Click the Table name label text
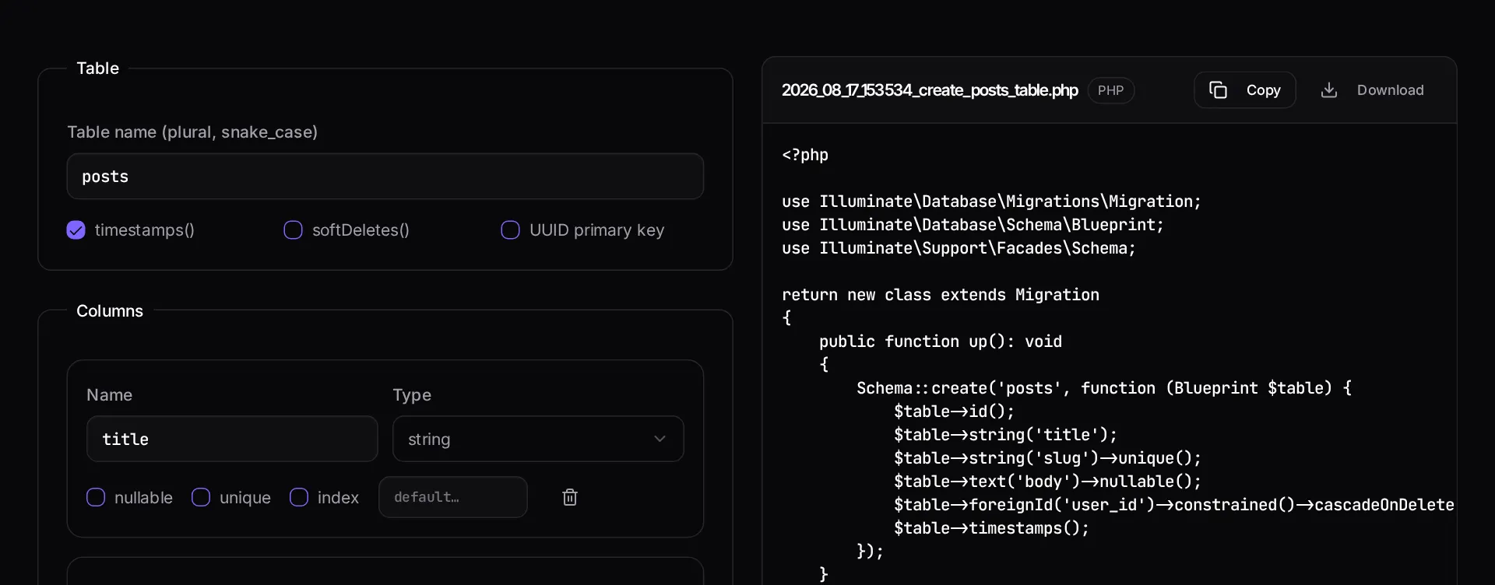Viewport: 1495px width, 585px height. [x=192, y=132]
